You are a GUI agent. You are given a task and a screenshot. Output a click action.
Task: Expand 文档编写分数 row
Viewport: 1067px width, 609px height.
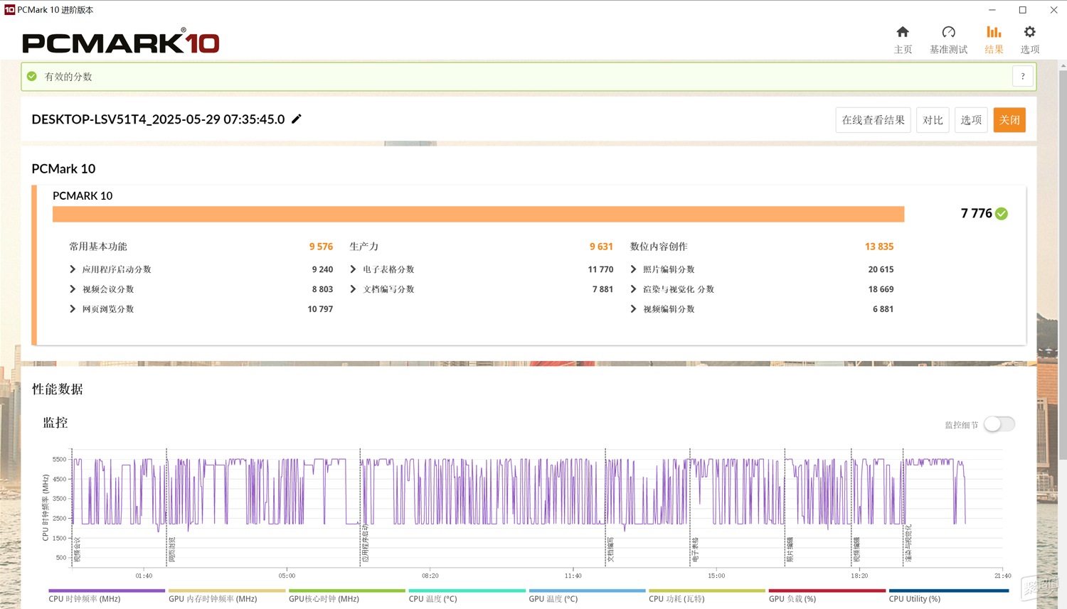click(x=354, y=289)
